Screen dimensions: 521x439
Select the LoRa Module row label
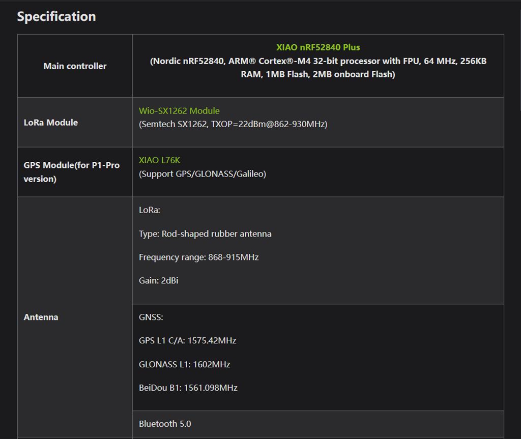point(51,123)
